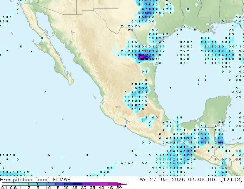The height and width of the screenshot is (189, 244).
Task: Click the 'ECMWF' model label
Action: click(62, 180)
